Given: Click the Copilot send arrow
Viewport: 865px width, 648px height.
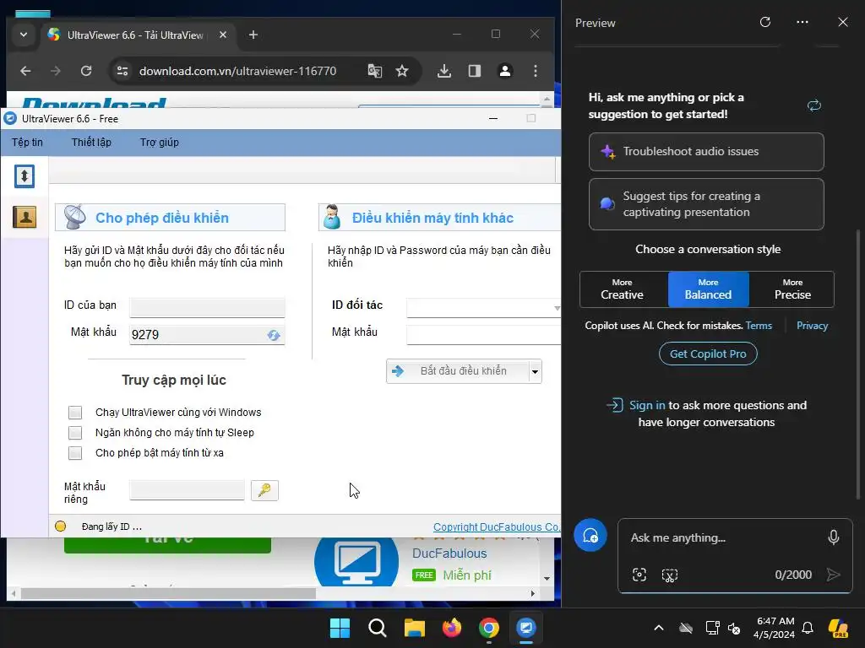Looking at the screenshot, I should 834,575.
